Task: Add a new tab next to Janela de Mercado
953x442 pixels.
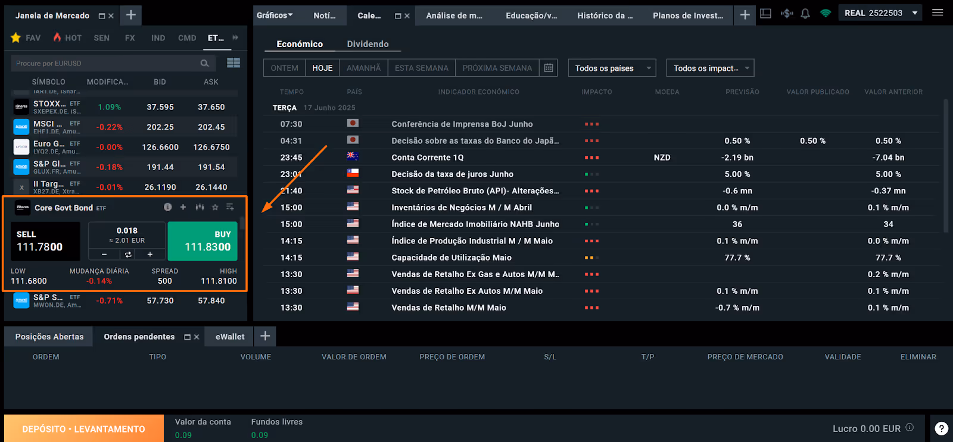Action: tap(131, 15)
